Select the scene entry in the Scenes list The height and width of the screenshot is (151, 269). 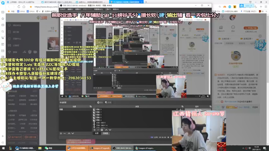click(x=75, y=109)
